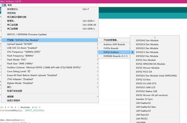The height and width of the screenshot is (123, 187).
Task: Expand USB CDC On Boot submenu
Action: pyautogui.click(x=50, y=48)
